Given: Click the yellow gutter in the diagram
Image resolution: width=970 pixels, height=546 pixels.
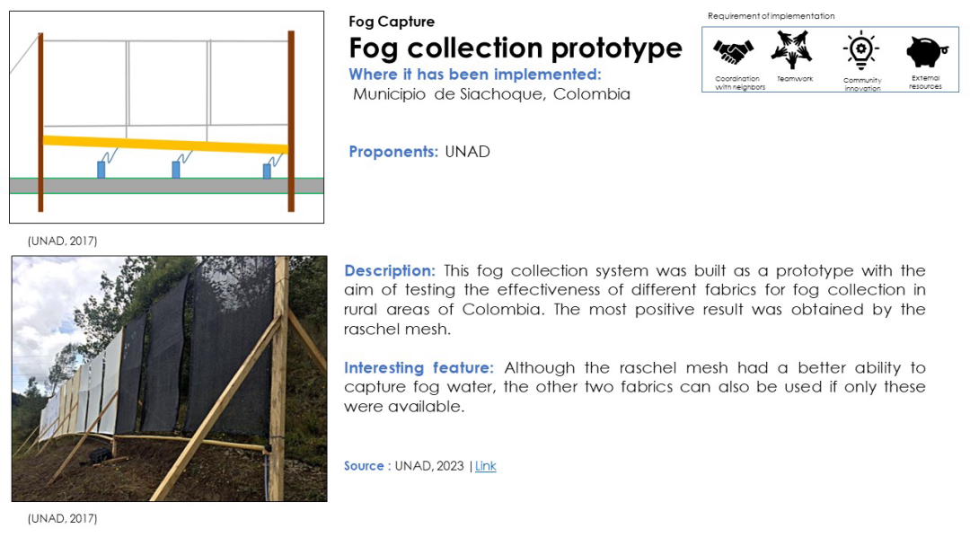Looking at the screenshot, I should (165, 145).
